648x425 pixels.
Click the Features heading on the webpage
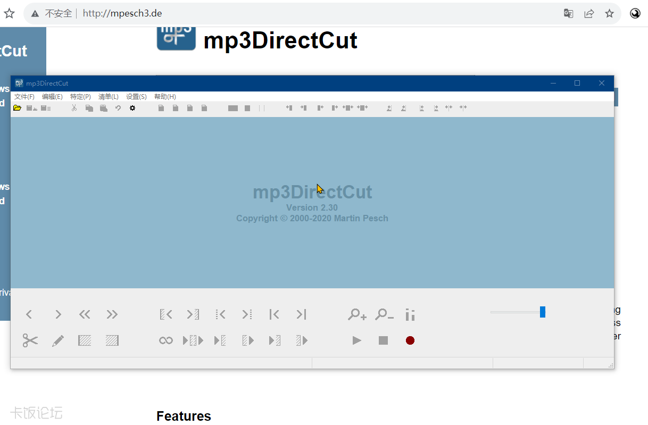click(184, 416)
